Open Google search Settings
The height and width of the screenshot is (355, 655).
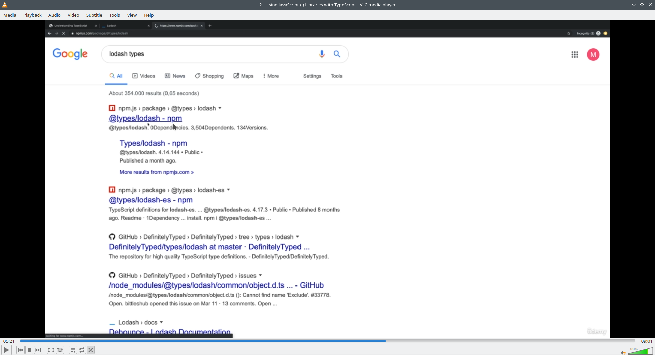click(312, 76)
